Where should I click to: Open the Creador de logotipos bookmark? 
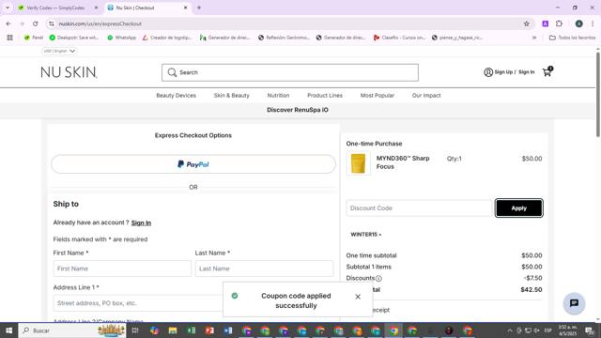(x=167, y=38)
